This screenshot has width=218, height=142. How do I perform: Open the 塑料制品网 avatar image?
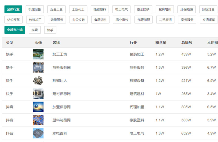point(38,120)
